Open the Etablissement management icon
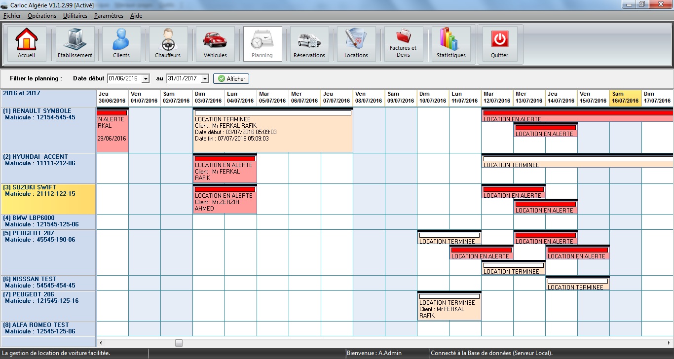This screenshot has width=674, height=359. point(74,43)
